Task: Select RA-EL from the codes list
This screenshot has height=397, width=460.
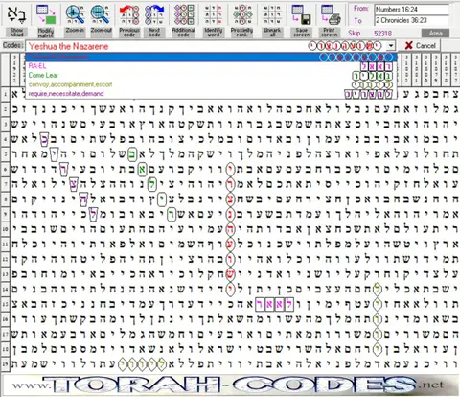Action: 211,66
